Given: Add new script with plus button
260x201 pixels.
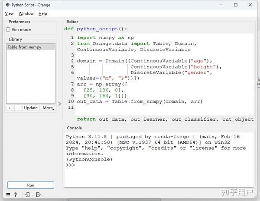Looking at the screenshot, I should coord(10,108).
